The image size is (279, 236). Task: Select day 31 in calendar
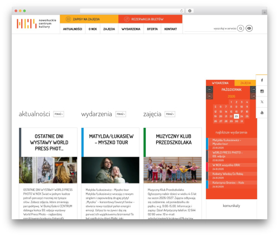(x=242, y=121)
